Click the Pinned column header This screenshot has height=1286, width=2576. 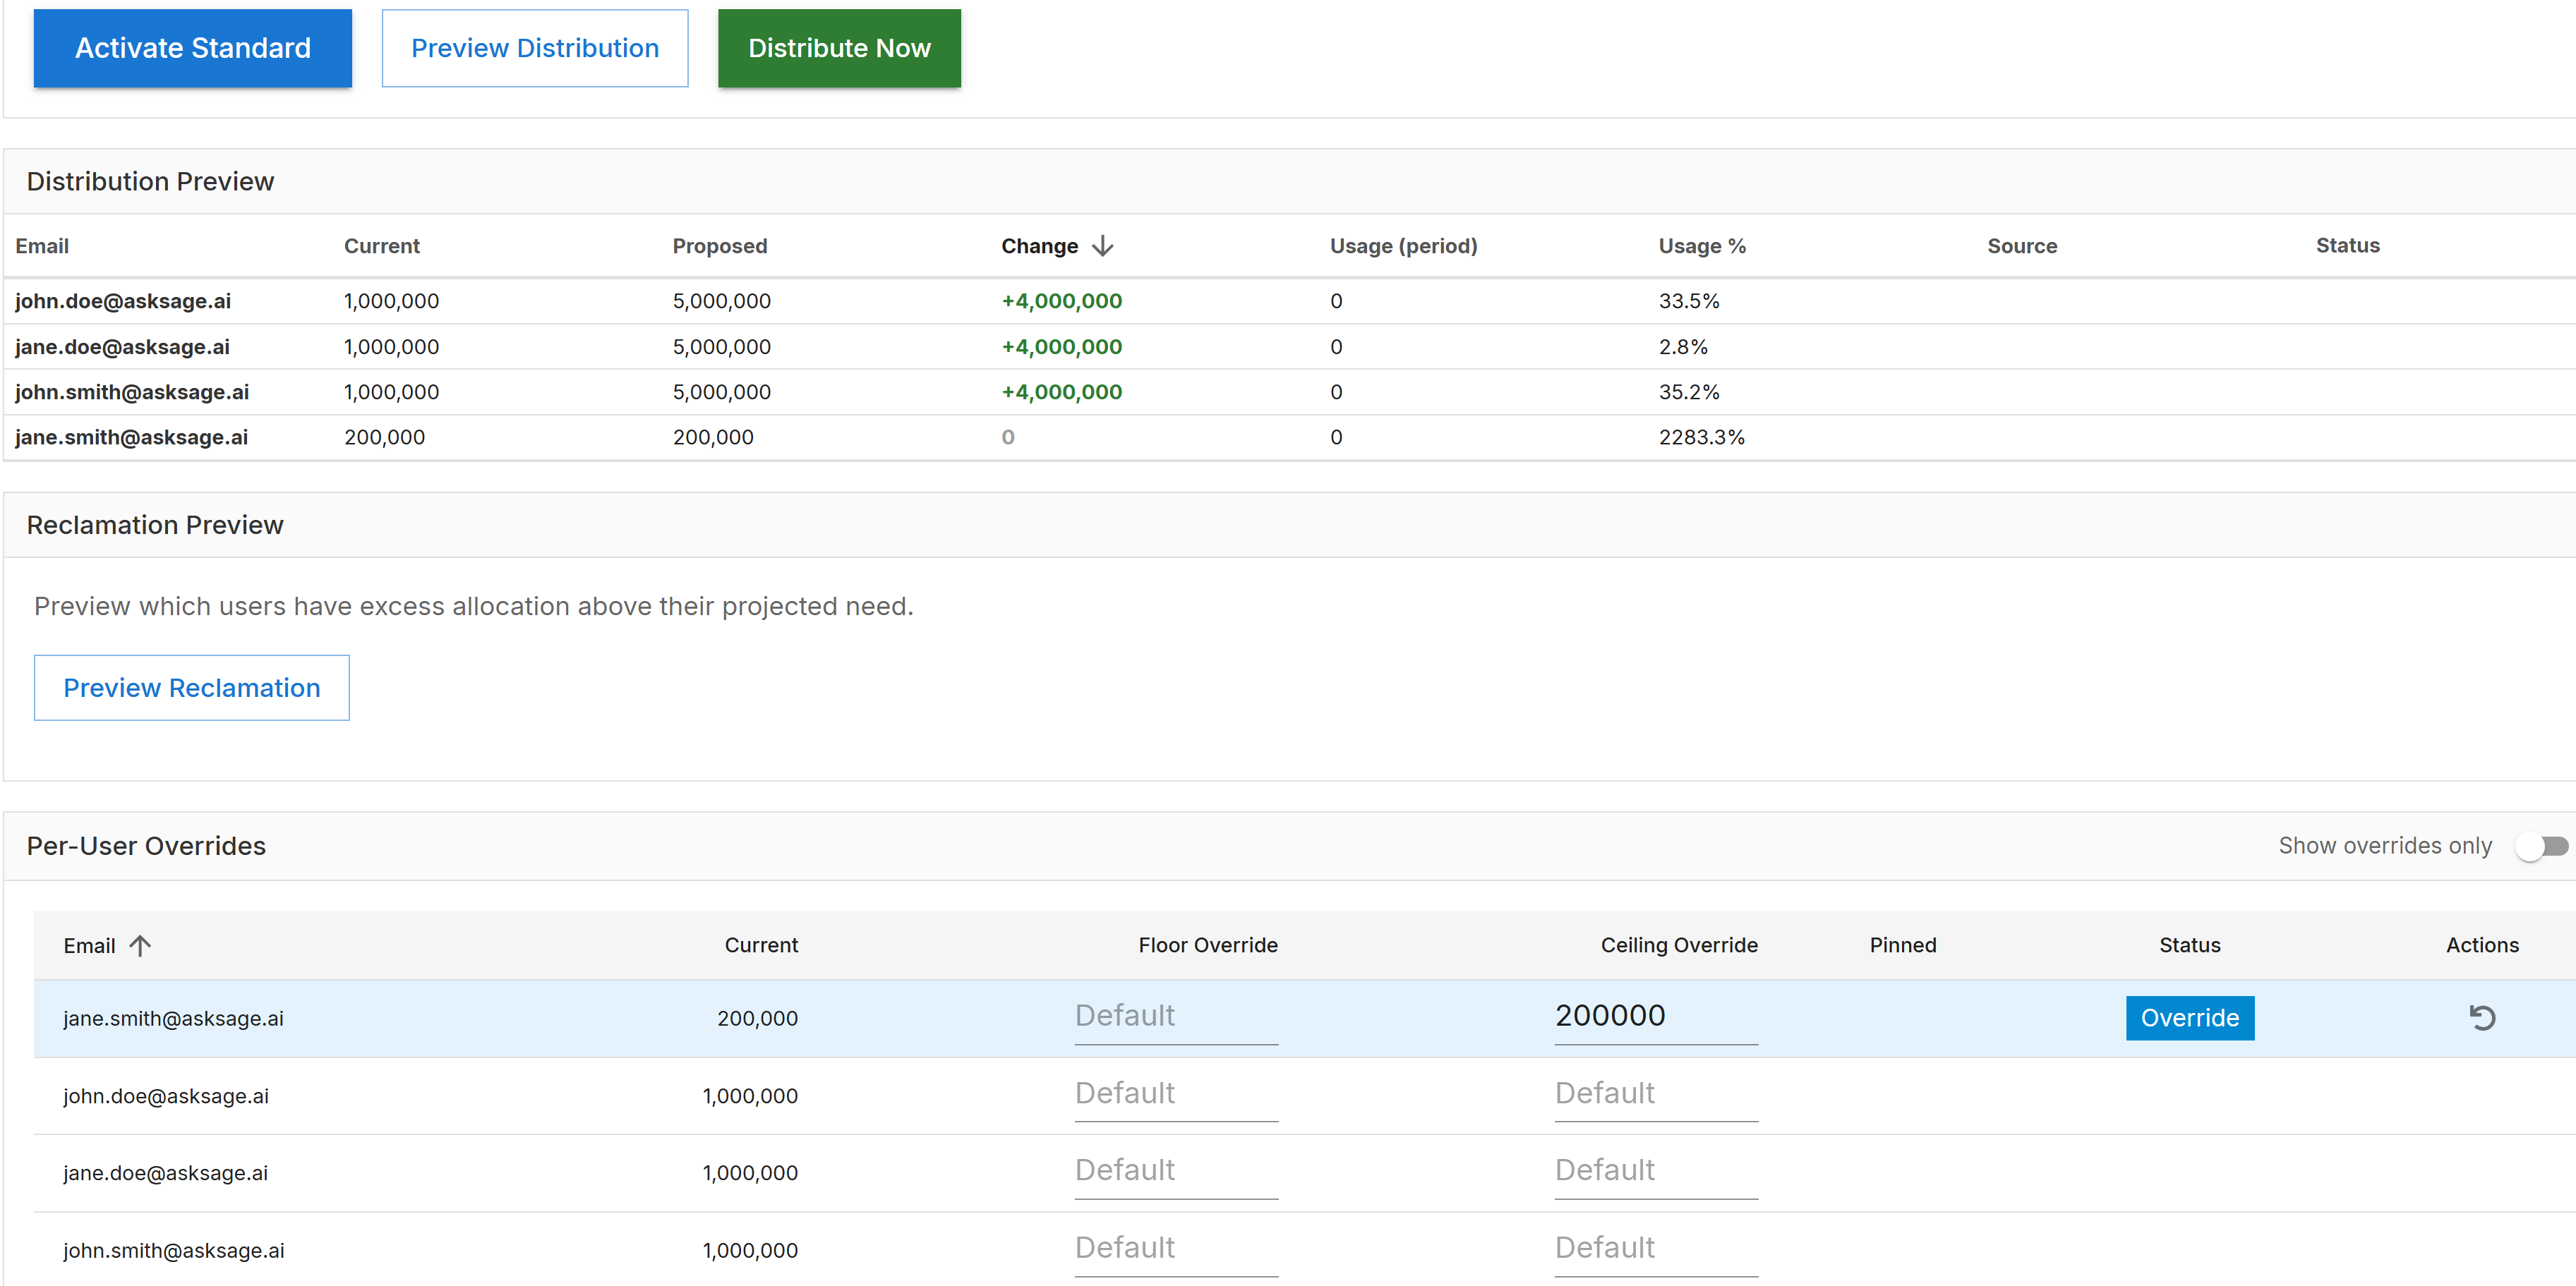pyautogui.click(x=1902, y=945)
